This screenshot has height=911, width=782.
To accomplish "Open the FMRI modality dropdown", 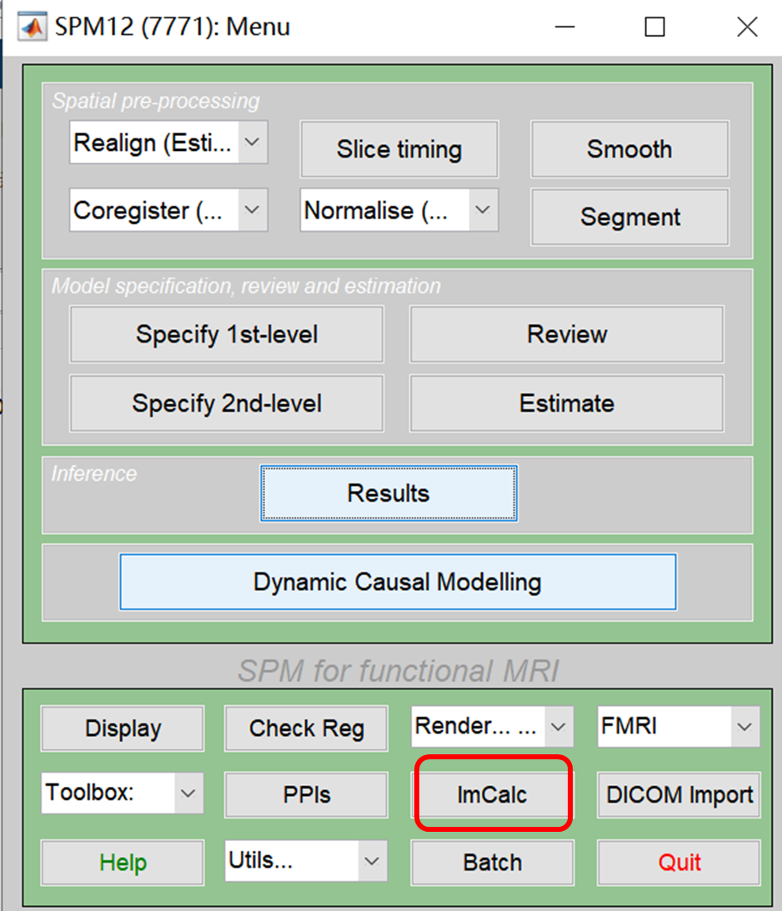I will pos(679,726).
